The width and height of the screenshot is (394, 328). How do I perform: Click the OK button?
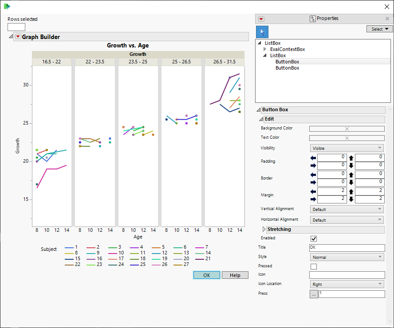click(x=207, y=275)
